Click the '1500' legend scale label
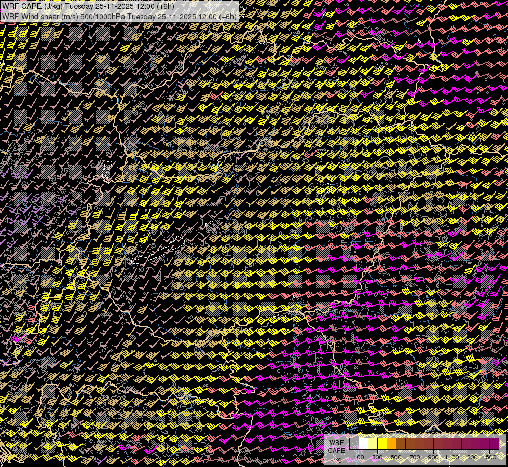This screenshot has height=467, width=508. point(489,457)
